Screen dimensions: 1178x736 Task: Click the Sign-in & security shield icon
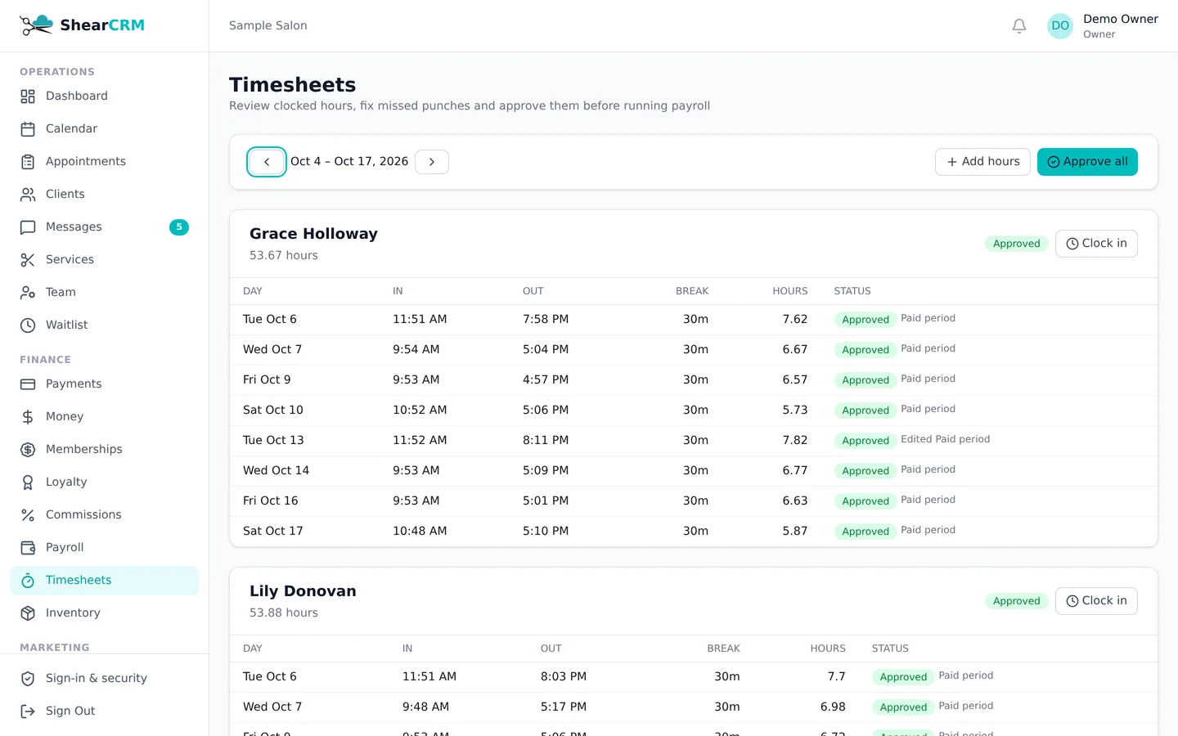click(x=28, y=679)
